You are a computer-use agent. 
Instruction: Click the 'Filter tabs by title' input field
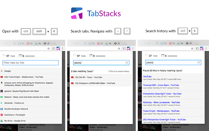[x=30, y=63]
